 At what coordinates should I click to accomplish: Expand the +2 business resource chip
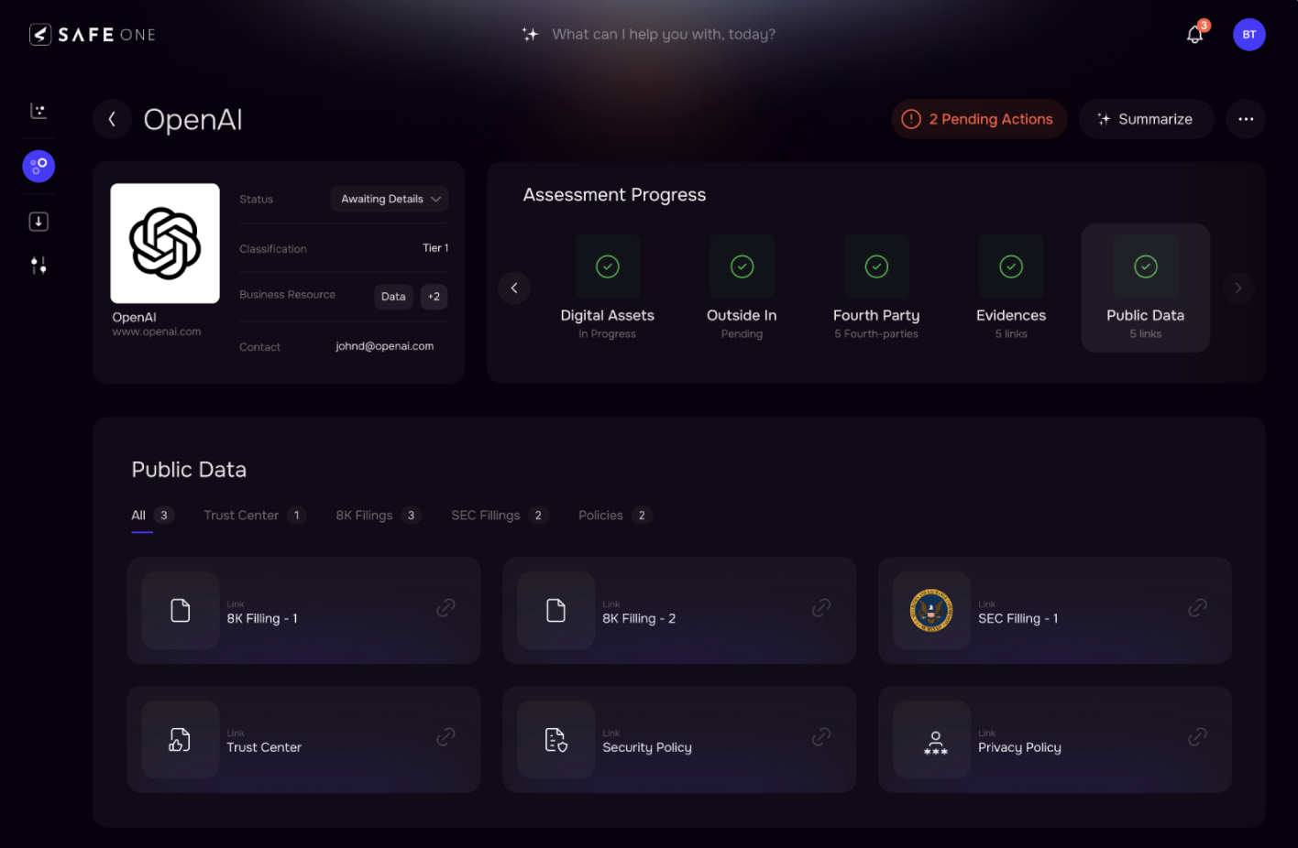click(434, 297)
